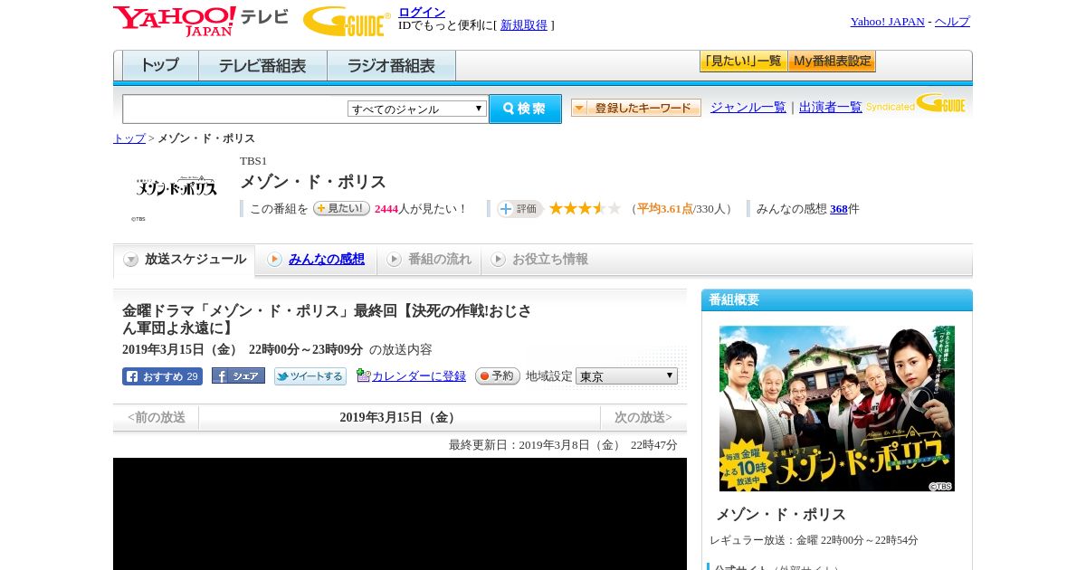The height and width of the screenshot is (570, 1086).
Task: Open the テレビ番組表 tab
Action: (x=262, y=66)
